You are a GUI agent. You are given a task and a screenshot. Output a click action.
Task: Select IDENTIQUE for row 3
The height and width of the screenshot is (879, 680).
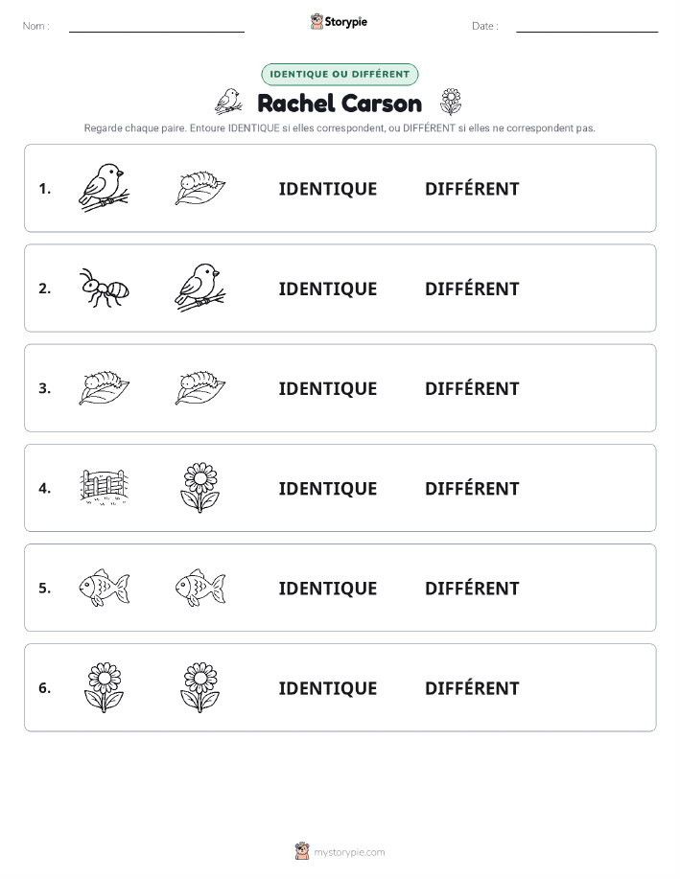click(328, 388)
